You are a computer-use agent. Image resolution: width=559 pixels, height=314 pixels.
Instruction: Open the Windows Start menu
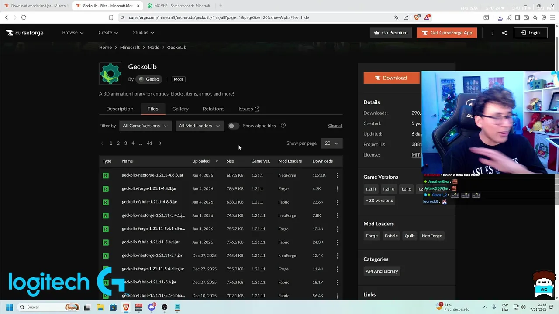tap(9, 307)
